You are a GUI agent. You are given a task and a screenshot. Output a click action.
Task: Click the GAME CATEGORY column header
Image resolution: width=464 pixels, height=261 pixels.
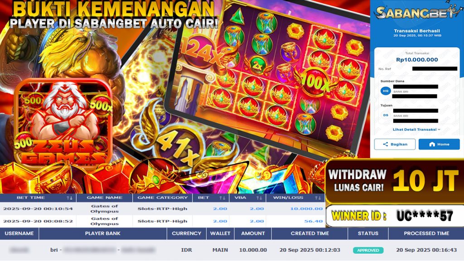click(163, 198)
